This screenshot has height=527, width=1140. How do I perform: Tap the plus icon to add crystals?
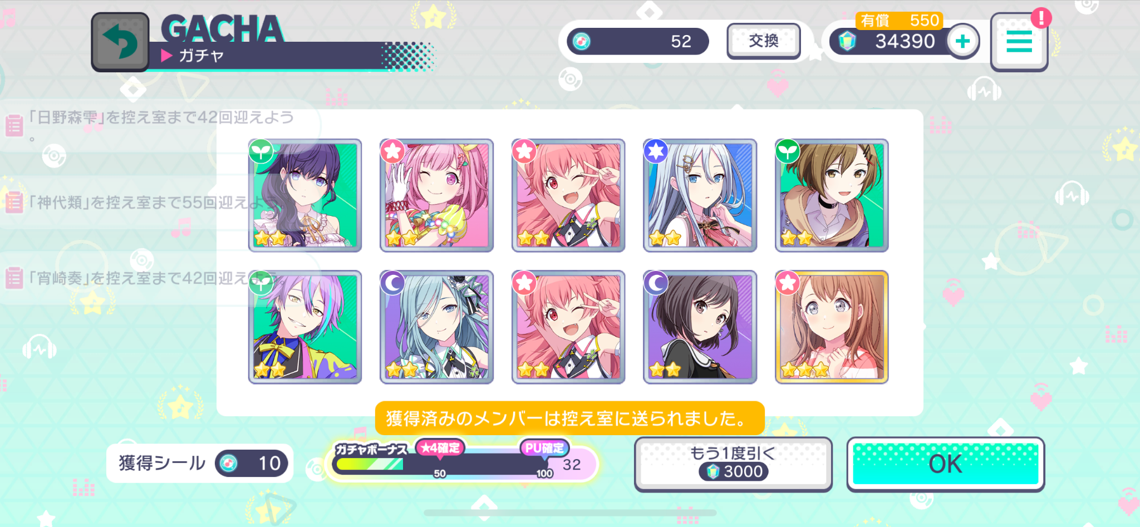(x=963, y=41)
